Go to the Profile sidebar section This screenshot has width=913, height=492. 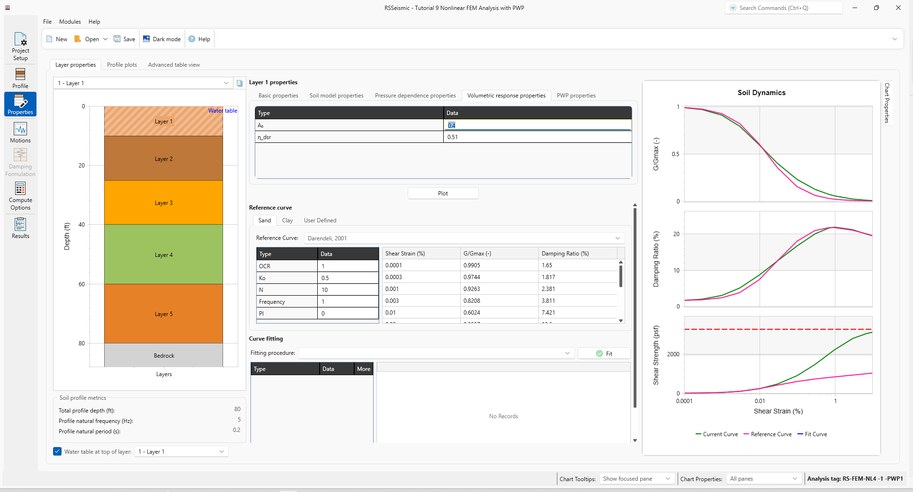pos(20,79)
